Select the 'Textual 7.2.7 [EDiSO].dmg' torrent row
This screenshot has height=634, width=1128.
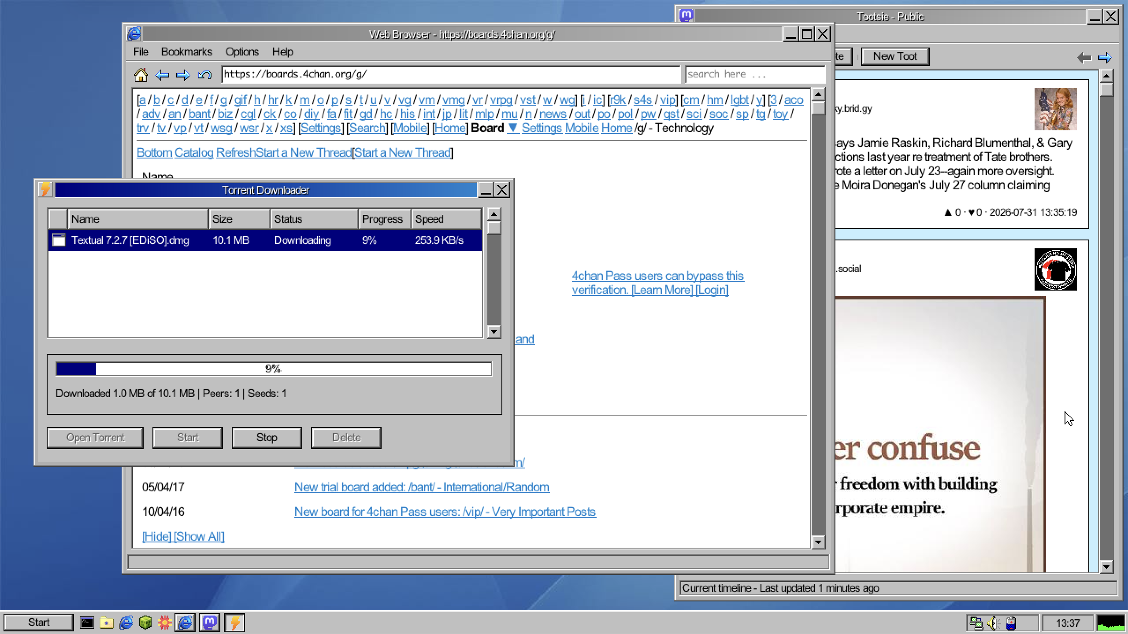coord(265,240)
